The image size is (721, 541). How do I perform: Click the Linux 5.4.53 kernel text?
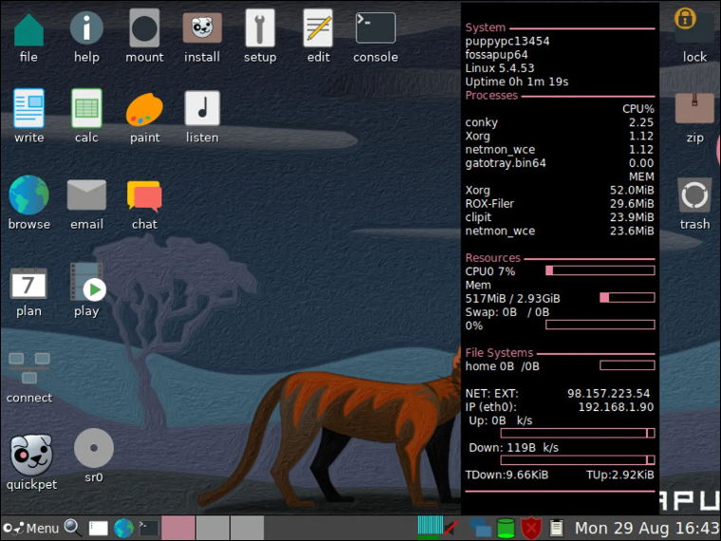499,68
